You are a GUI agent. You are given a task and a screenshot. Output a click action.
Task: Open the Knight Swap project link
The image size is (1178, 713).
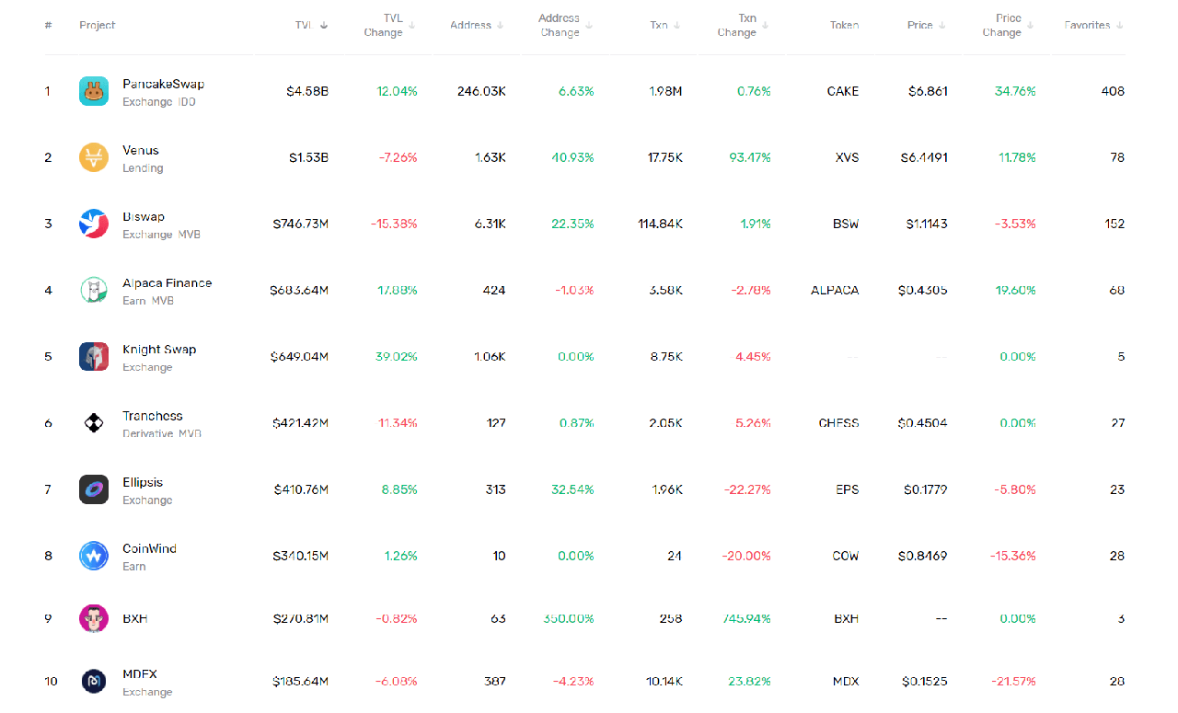(x=159, y=349)
